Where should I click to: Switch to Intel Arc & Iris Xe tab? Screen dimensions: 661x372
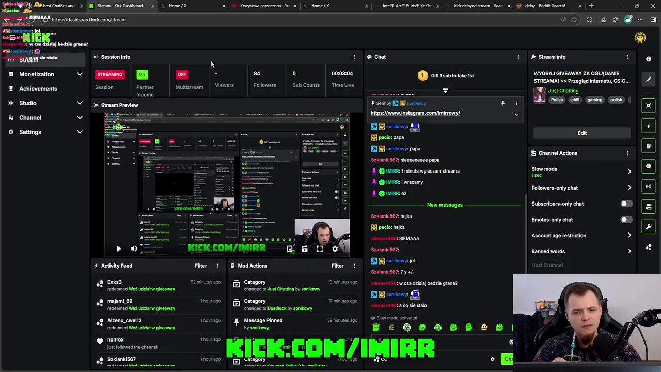407,6
